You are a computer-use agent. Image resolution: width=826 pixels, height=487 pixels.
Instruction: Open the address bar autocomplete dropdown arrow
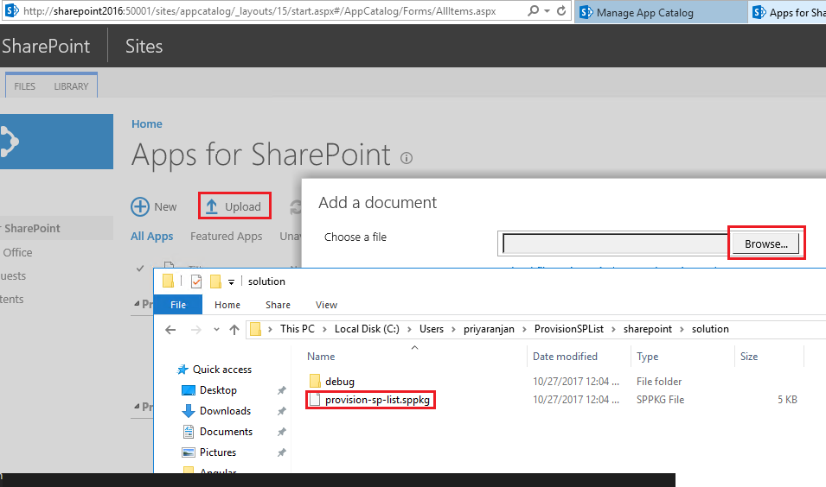click(547, 11)
